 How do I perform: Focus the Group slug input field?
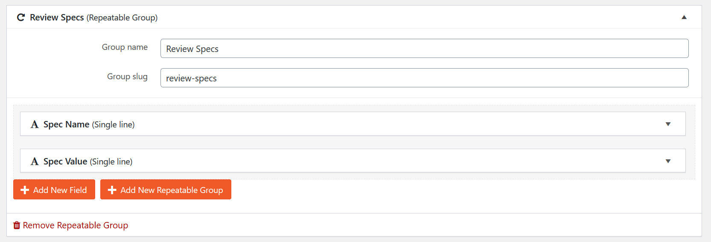424,78
